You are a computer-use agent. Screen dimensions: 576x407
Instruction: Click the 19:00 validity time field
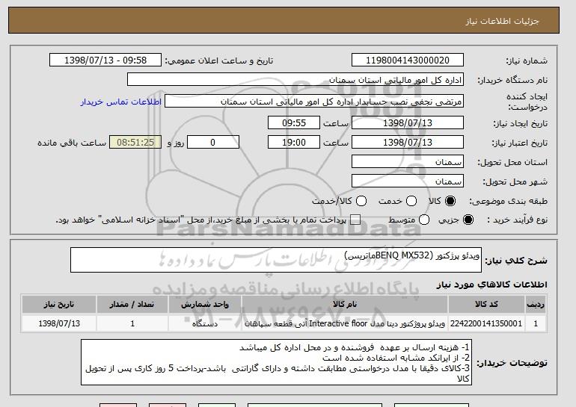(294, 143)
